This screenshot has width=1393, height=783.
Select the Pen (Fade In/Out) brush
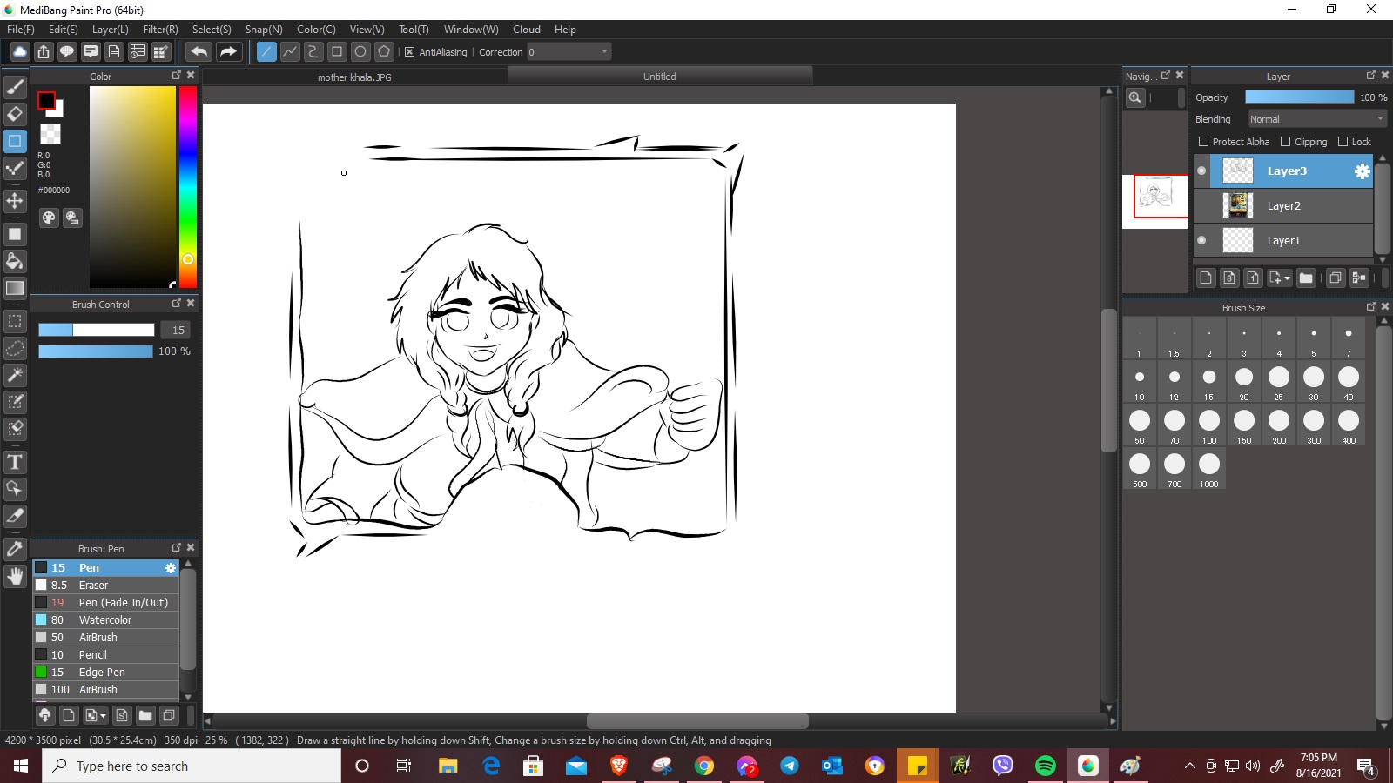105,603
